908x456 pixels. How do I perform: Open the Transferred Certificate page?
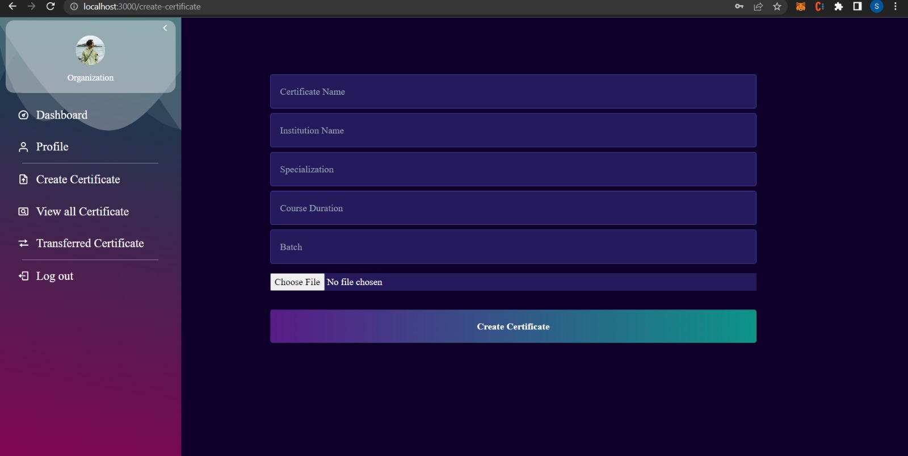[90, 243]
